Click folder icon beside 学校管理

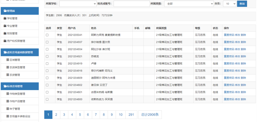5,18
